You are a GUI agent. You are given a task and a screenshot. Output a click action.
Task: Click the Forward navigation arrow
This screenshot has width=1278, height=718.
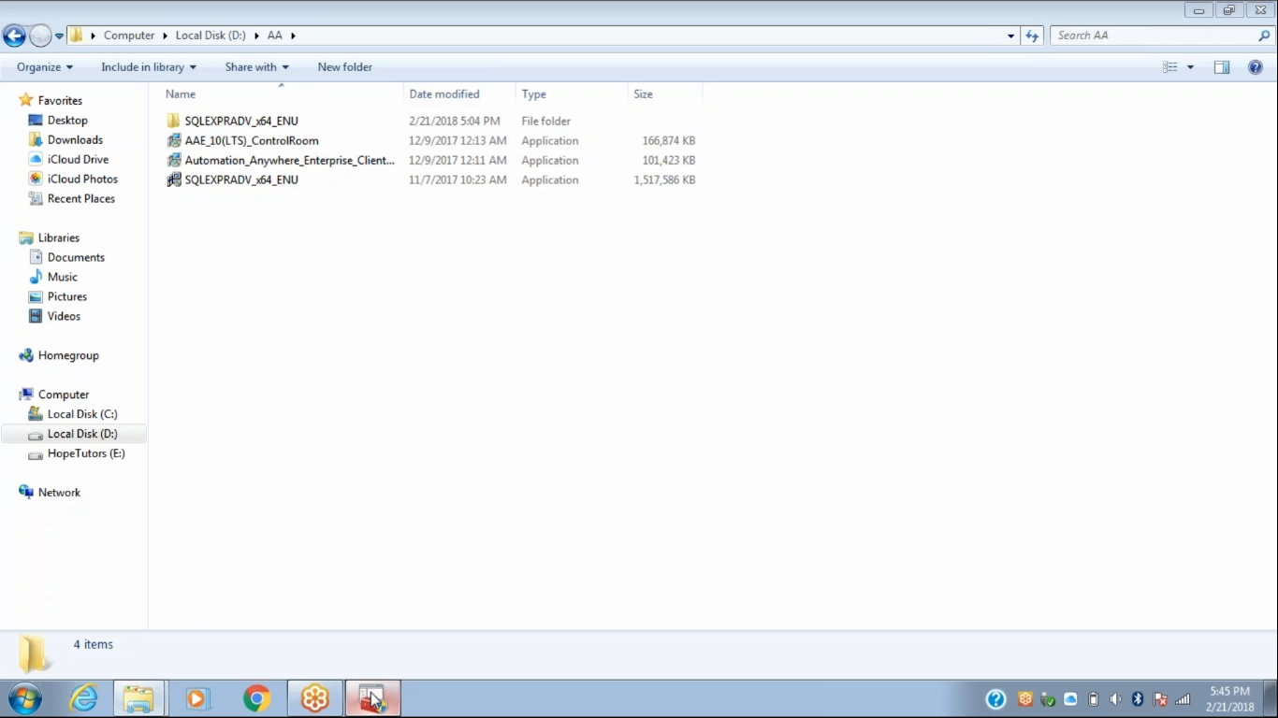[40, 36]
